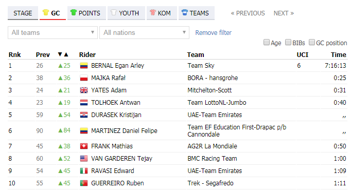351x191 pixels.
Task: Click the yellow jersey GC icon
Action: click(x=46, y=12)
